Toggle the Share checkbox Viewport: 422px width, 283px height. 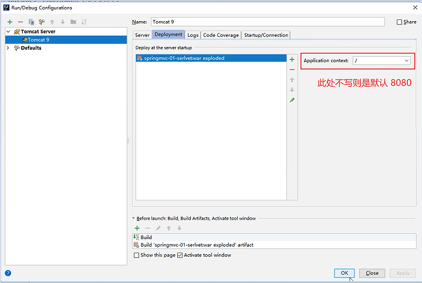[399, 22]
